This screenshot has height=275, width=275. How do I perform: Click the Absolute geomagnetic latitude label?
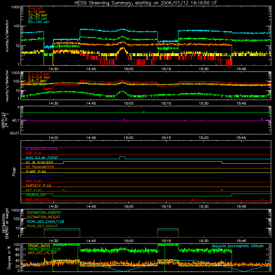tap(238, 246)
